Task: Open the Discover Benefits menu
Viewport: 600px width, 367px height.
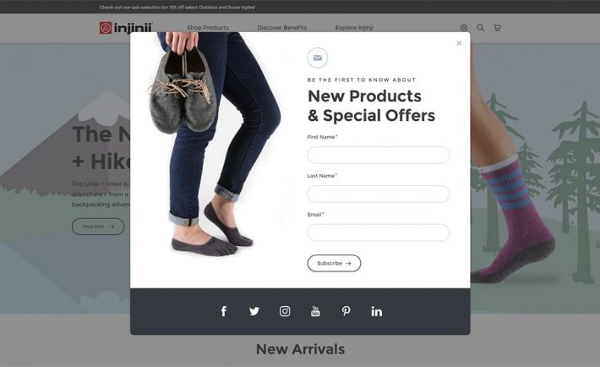Action: click(282, 28)
